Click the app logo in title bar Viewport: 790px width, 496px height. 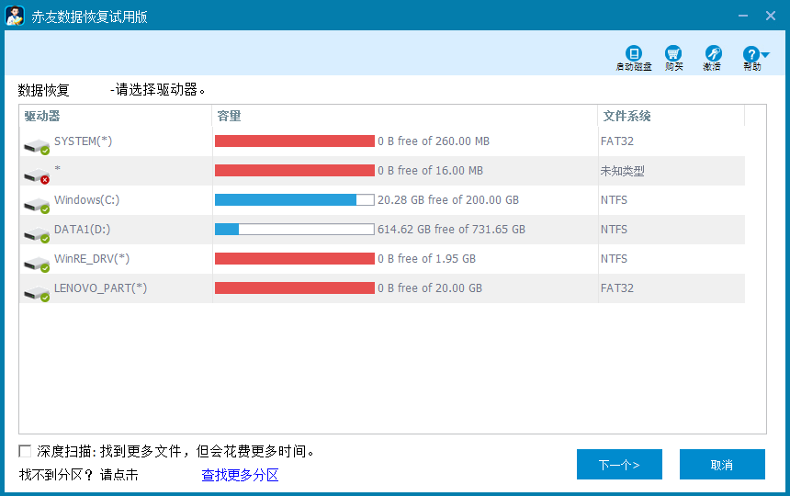[15, 16]
